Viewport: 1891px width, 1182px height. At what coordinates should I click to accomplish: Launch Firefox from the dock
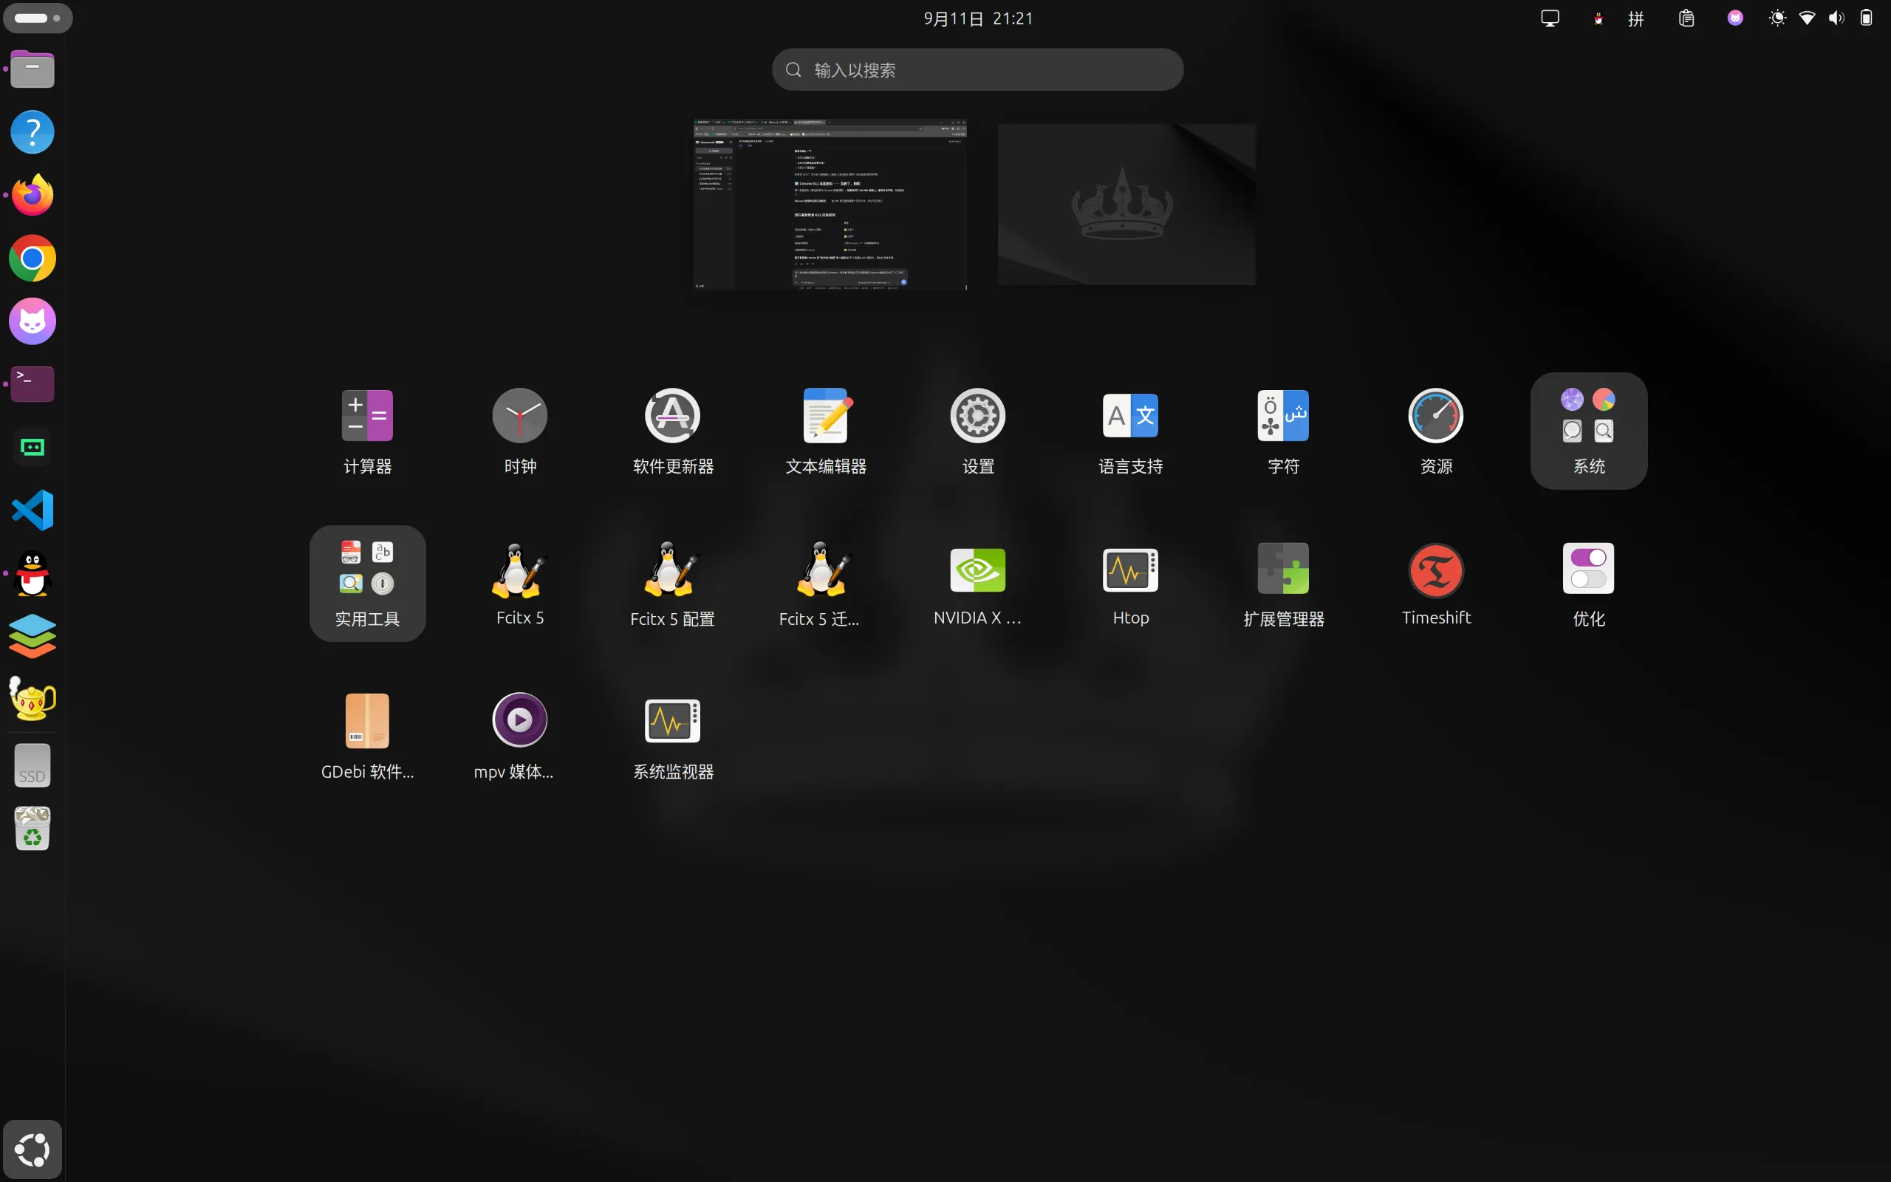point(32,196)
